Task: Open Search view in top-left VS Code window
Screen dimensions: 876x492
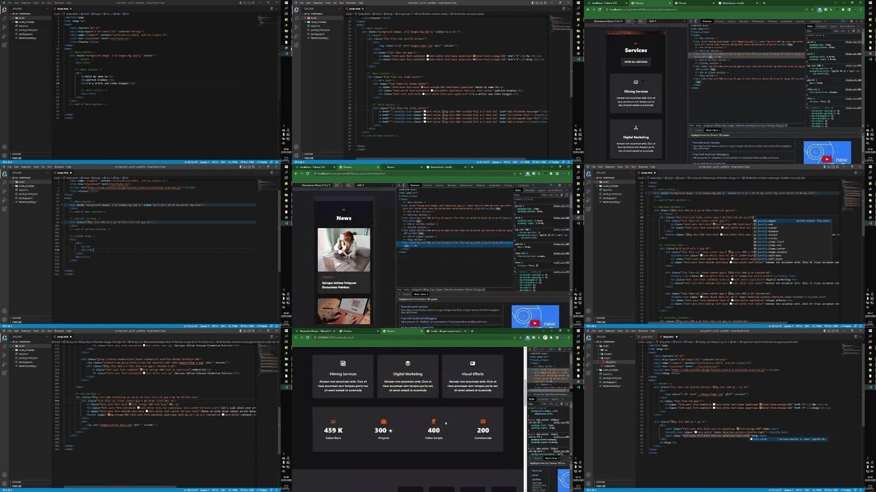Action: click(x=4, y=18)
